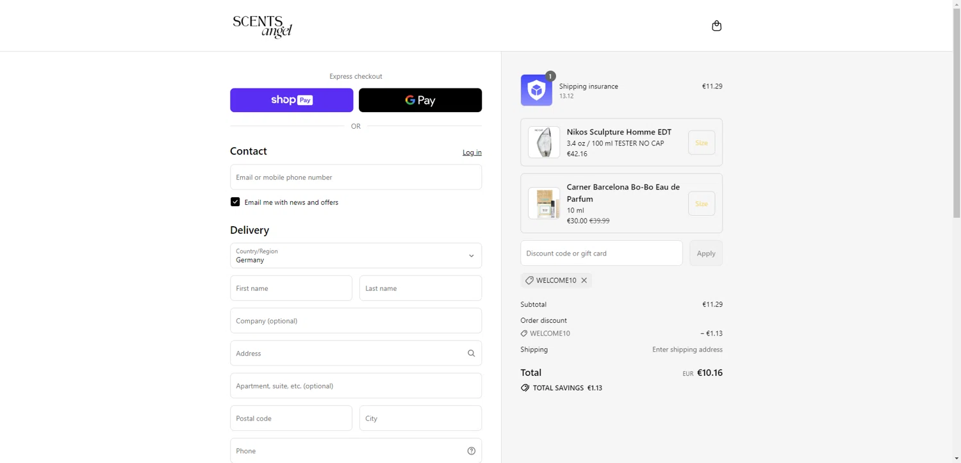Focus the City field
The width and height of the screenshot is (961, 463).
(x=420, y=418)
